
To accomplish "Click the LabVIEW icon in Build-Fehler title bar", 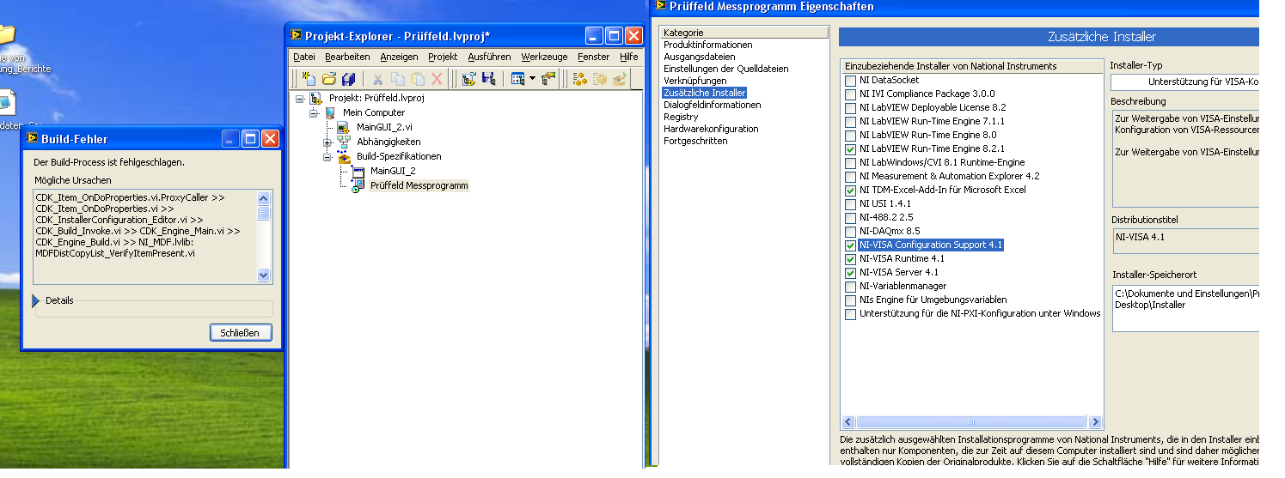I will pos(32,138).
